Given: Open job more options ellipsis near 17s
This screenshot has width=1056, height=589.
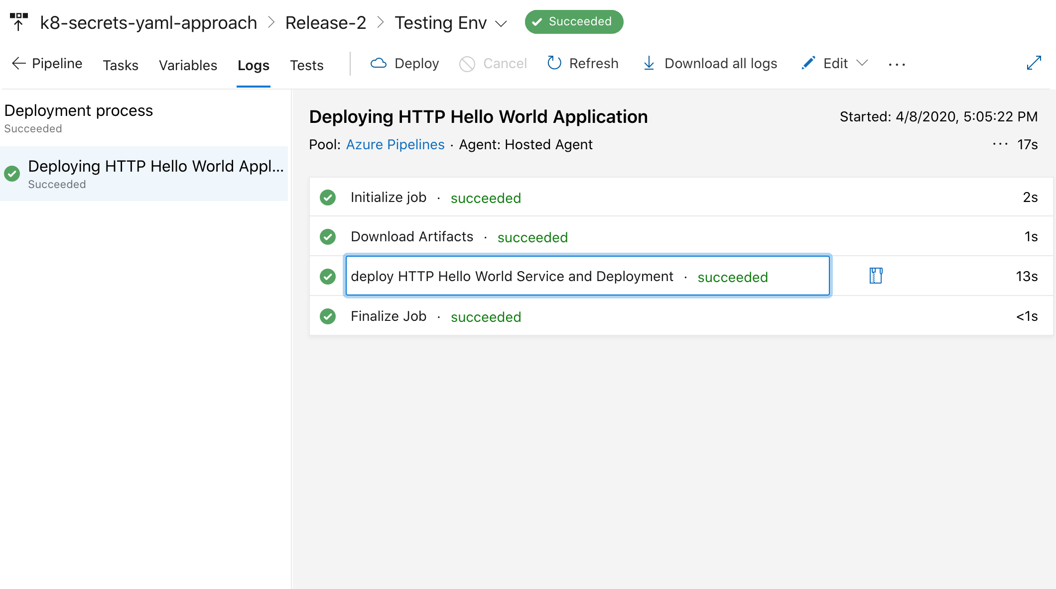Looking at the screenshot, I should [1000, 144].
